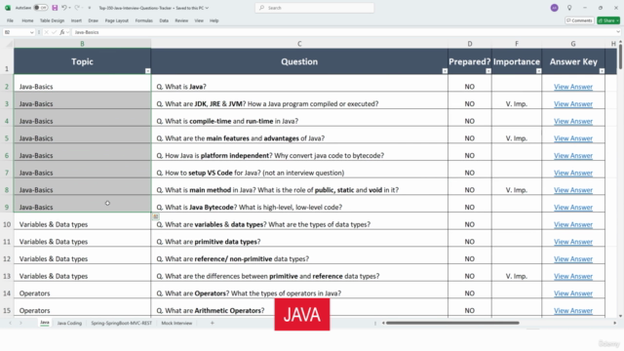Image resolution: width=624 pixels, height=351 pixels.
Task: Click the Java sheet tab
Action: point(45,323)
